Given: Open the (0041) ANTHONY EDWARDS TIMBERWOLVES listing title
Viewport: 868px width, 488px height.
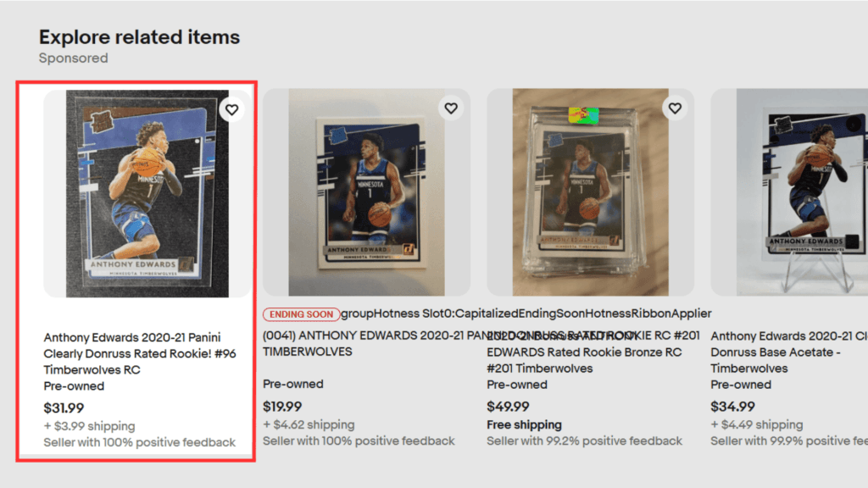Looking at the screenshot, I should (365, 344).
